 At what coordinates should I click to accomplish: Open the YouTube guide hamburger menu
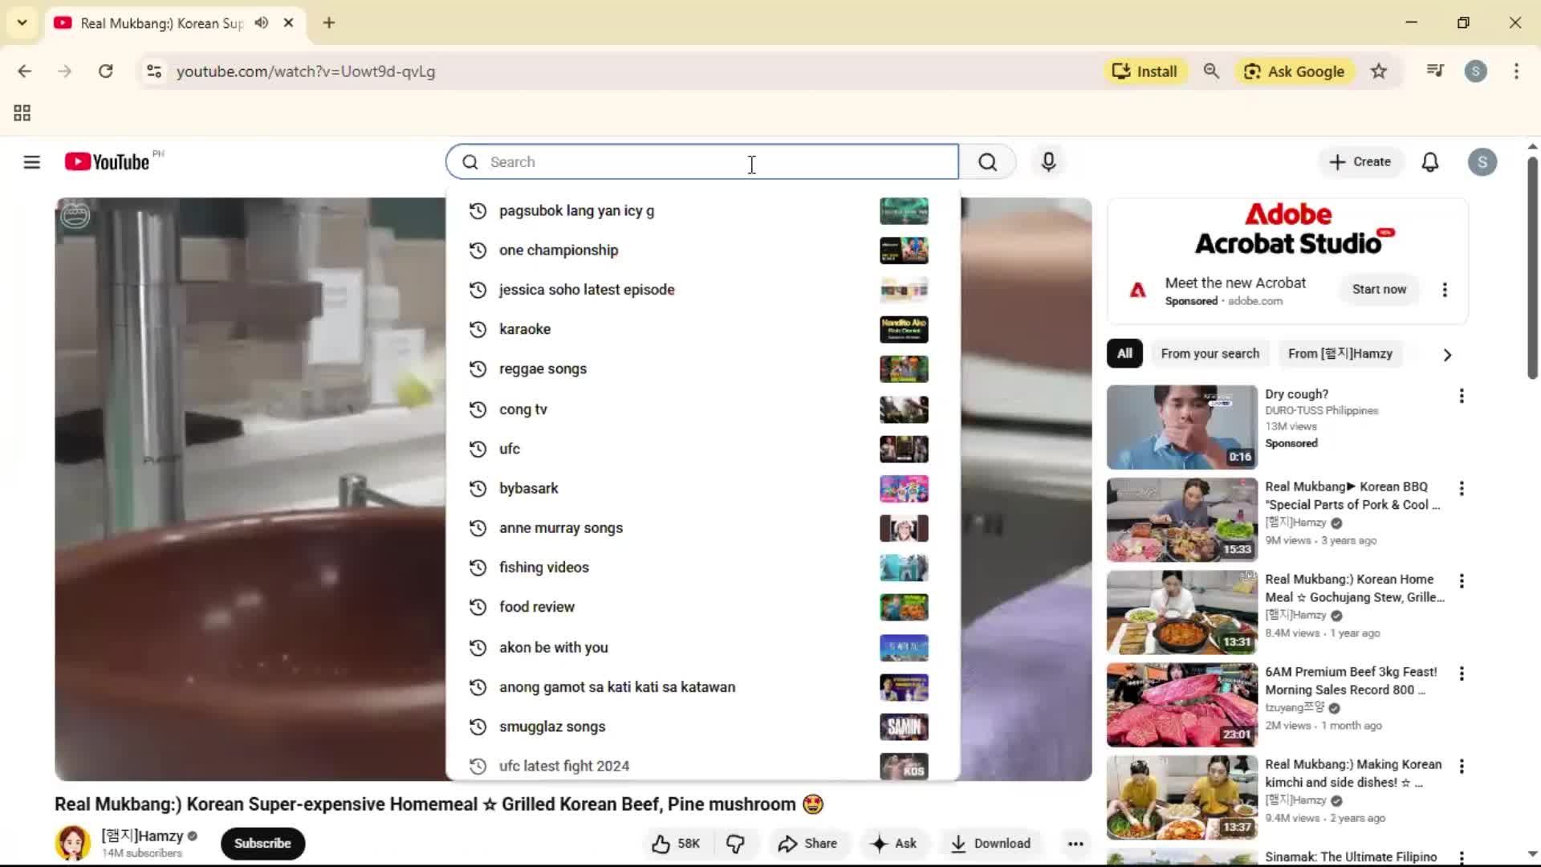(x=31, y=161)
